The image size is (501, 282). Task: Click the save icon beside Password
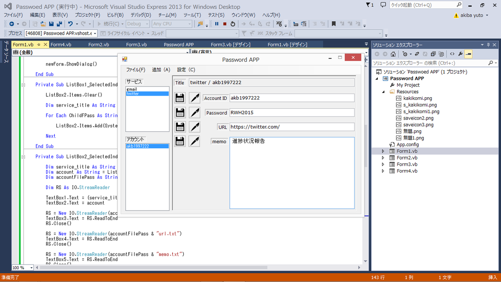180,112
